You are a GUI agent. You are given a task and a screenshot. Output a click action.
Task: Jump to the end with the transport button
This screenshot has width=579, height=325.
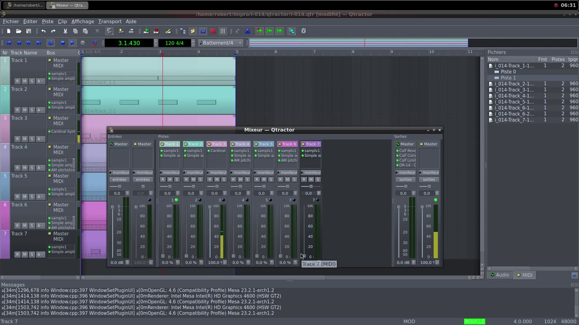(x=38, y=43)
